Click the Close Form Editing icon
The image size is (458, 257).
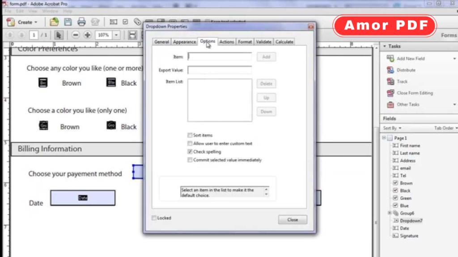(x=390, y=93)
